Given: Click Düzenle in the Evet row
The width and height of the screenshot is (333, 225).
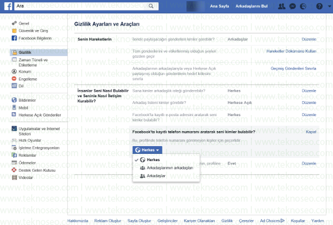Looking at the screenshot, I should pos(309,163).
